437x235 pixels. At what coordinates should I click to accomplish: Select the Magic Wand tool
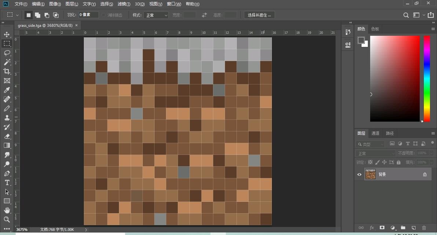point(7,62)
